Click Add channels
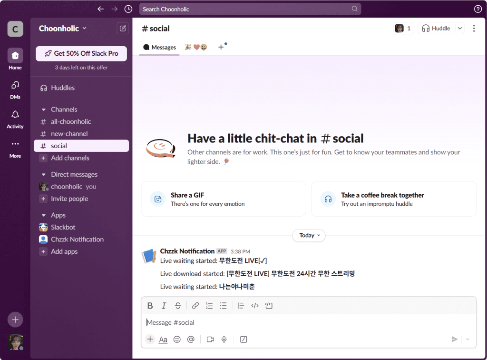This screenshot has width=487, height=360. (x=81, y=158)
